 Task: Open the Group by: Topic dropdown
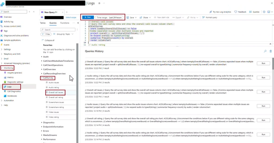63,34
